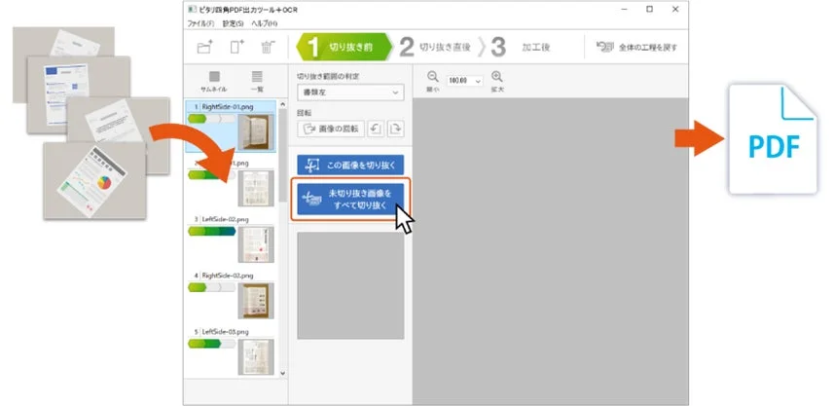Click rotate counterclockwise icon button
This screenshot has width=834, height=406.
coord(376,129)
